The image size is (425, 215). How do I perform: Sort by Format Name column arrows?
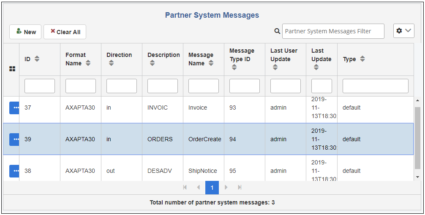pos(88,63)
